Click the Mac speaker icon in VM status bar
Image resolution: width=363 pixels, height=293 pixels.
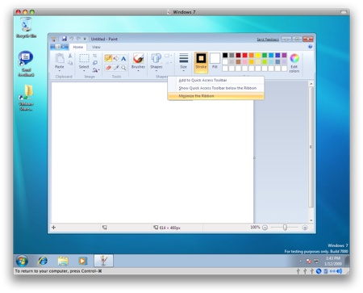[340, 271]
